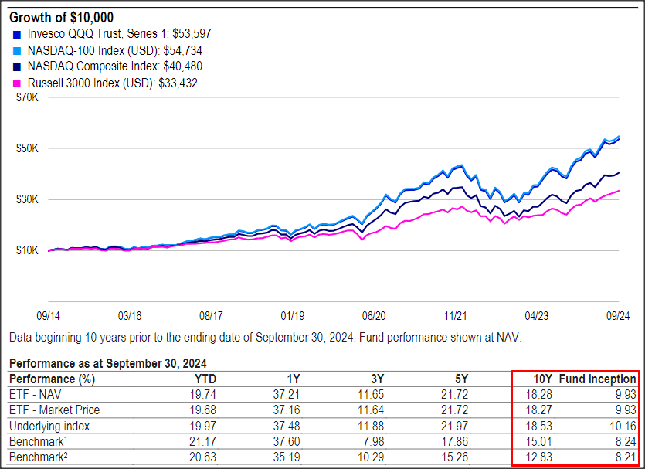The image size is (645, 469).
Task: Click Underlying index fund inception value 10.16
Action: (x=623, y=426)
